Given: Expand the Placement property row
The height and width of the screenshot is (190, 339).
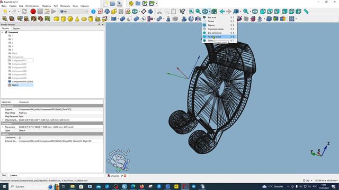Looking at the screenshot, I should tap(3, 127).
